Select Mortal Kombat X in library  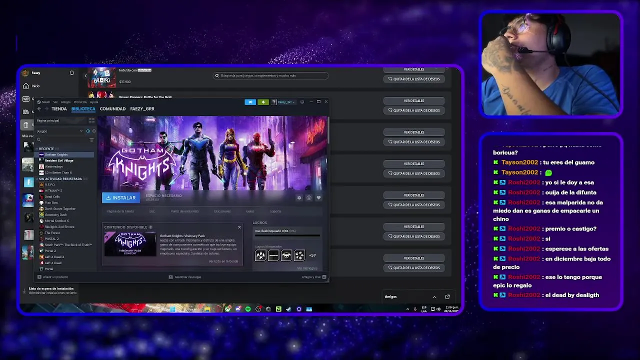point(56,220)
